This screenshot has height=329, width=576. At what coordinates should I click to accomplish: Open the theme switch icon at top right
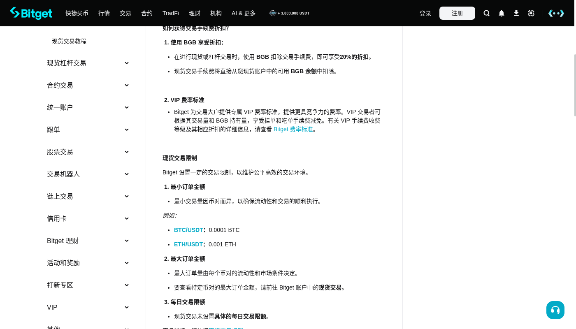tap(556, 13)
